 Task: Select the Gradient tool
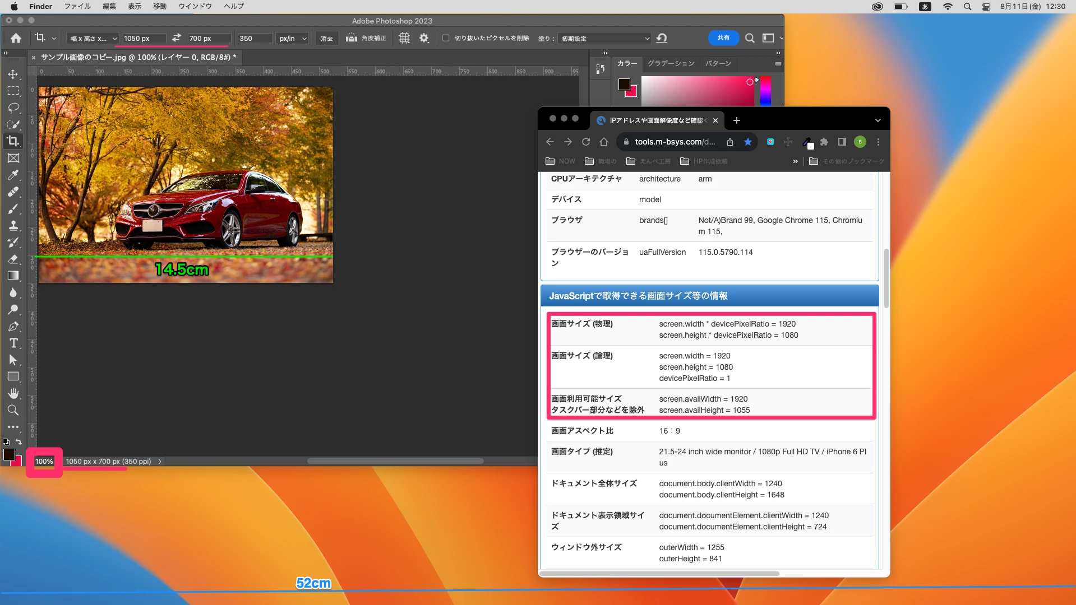coord(13,276)
